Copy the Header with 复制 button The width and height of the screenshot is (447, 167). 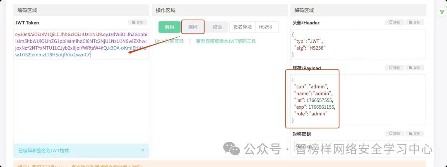[x=414, y=22]
